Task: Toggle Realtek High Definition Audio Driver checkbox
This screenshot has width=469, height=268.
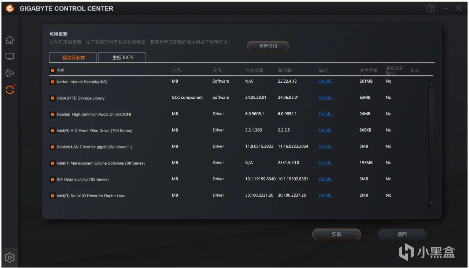Action: click(x=53, y=114)
